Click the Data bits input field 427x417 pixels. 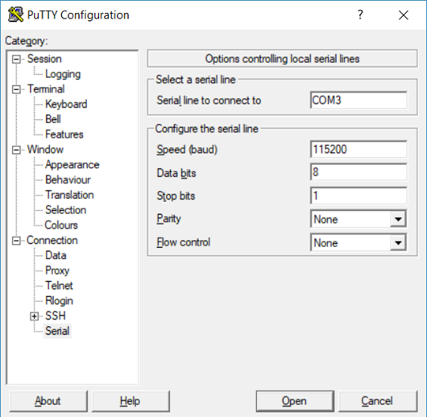pyautogui.click(x=359, y=172)
